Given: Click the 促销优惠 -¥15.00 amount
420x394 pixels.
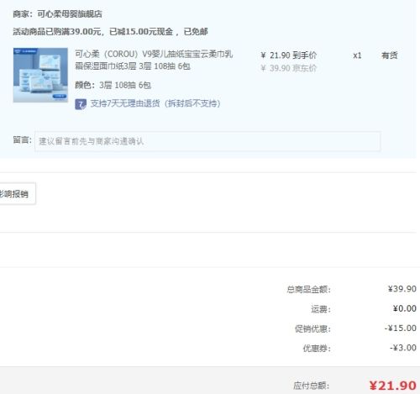Looking at the screenshot, I should click(401, 328).
